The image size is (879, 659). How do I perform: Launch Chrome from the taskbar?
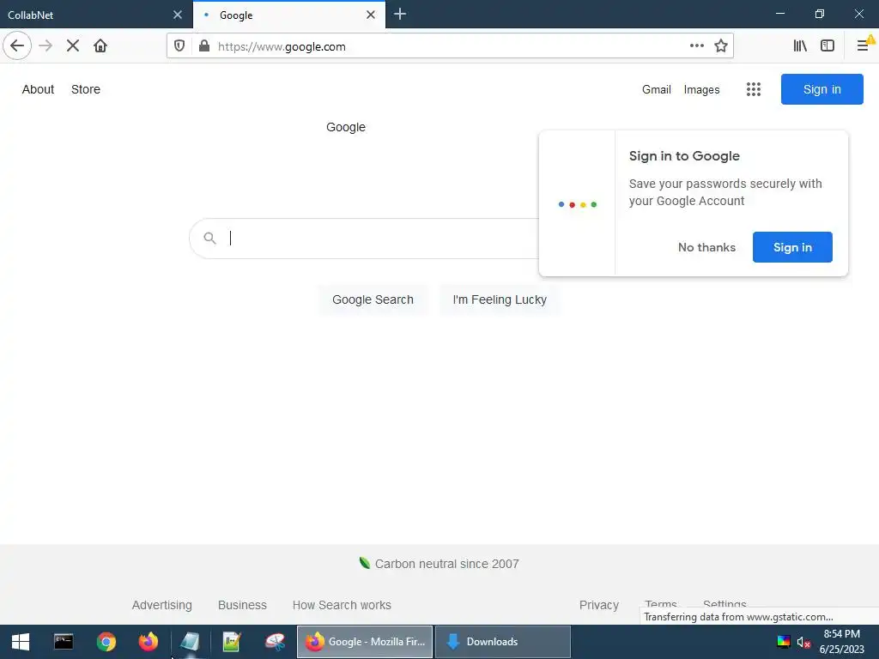106,642
